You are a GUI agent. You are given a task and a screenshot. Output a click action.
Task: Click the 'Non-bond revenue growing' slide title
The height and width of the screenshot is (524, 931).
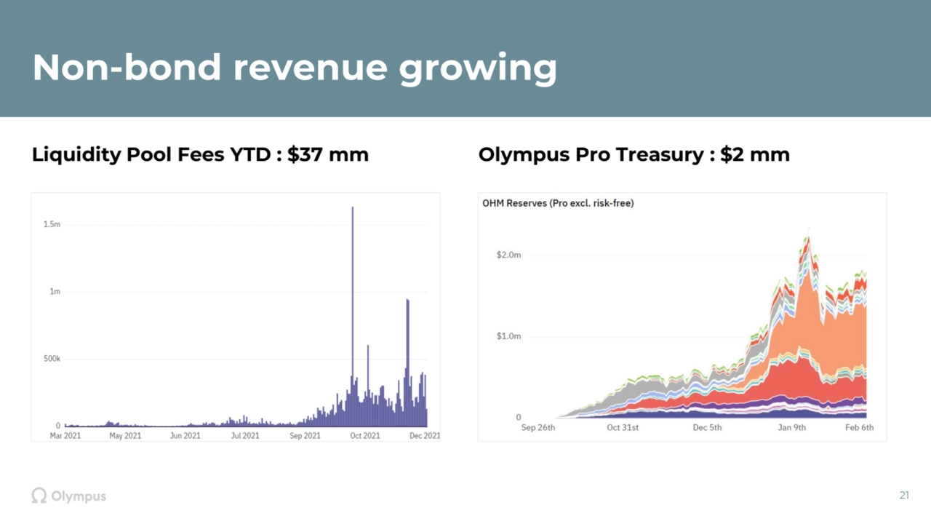pyautogui.click(x=295, y=68)
